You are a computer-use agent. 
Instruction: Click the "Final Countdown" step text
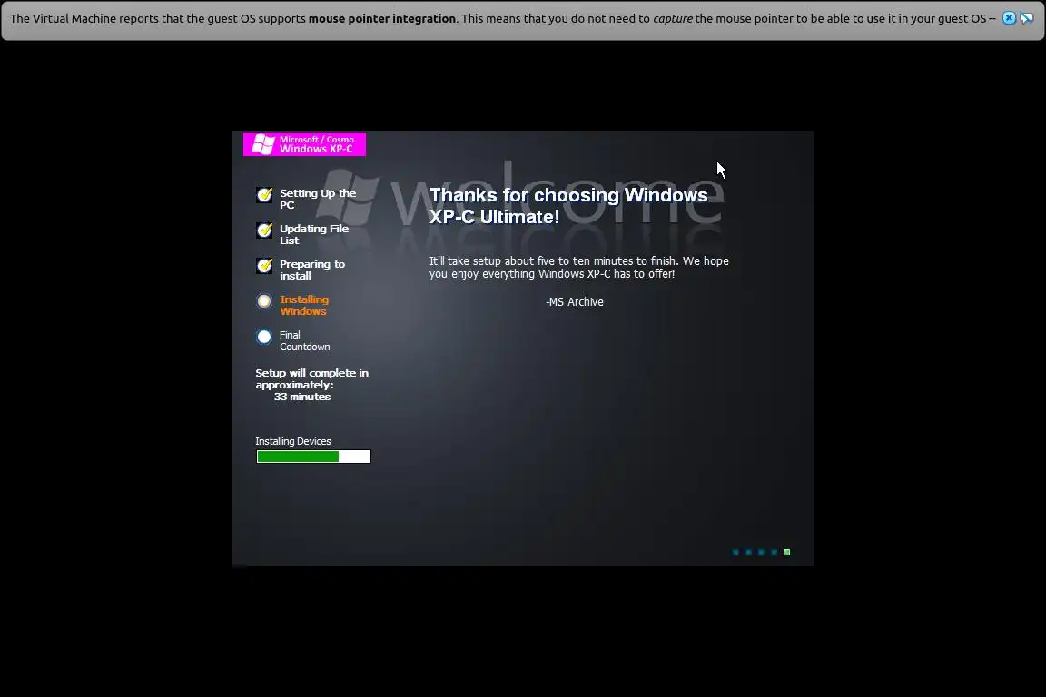[305, 341]
